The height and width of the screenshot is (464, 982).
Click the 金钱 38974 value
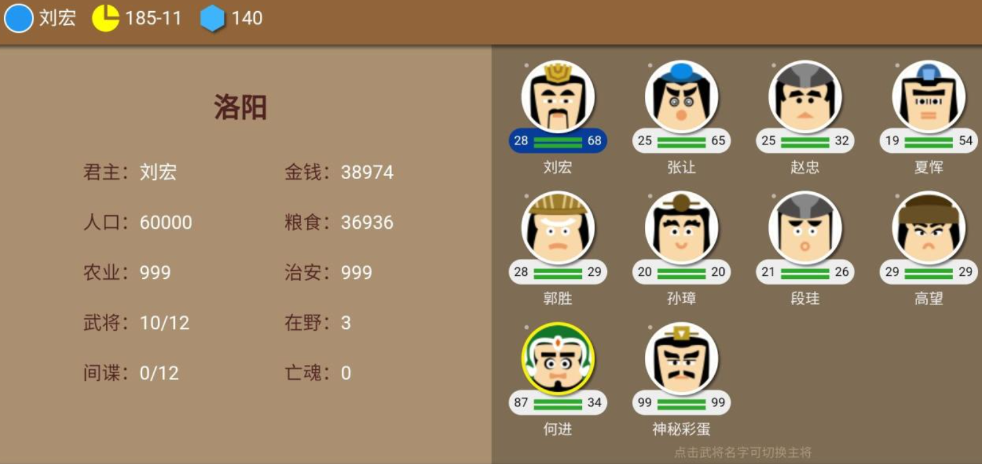[x=367, y=173]
